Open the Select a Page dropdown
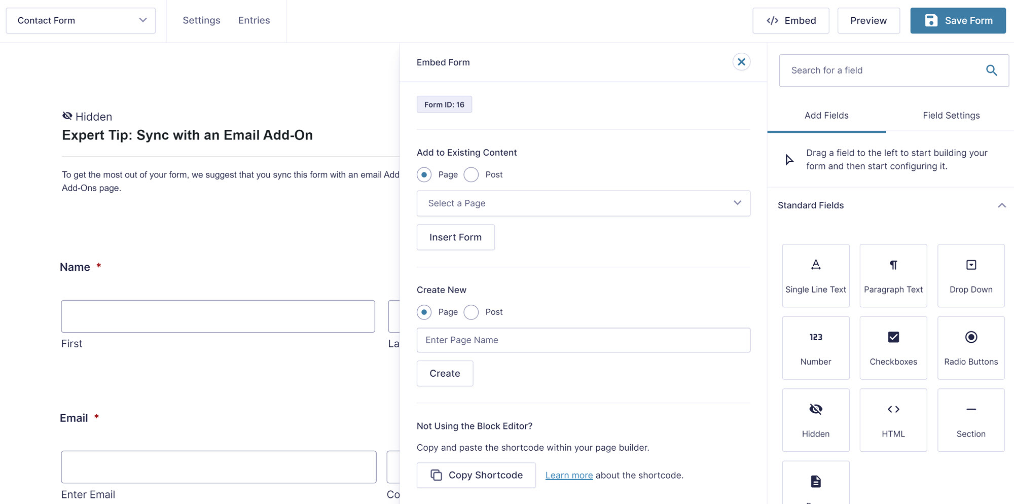The image size is (1014, 504). [x=584, y=203]
